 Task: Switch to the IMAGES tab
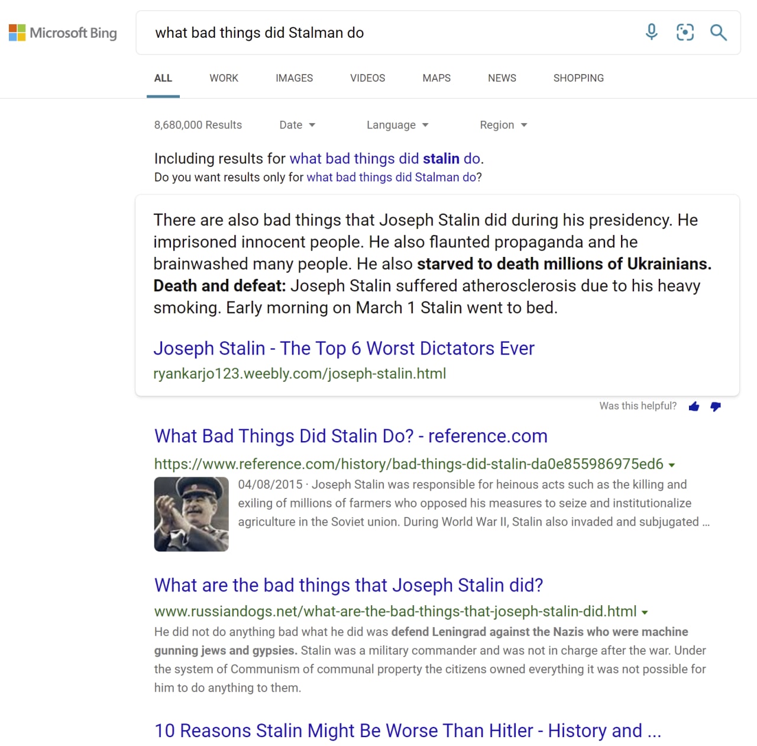click(x=294, y=78)
